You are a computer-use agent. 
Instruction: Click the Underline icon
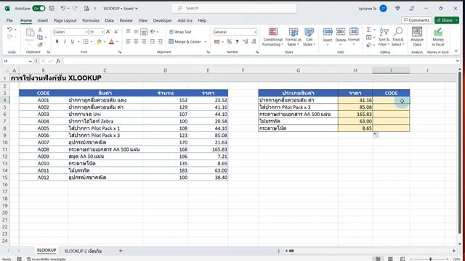pyautogui.click(x=73, y=42)
